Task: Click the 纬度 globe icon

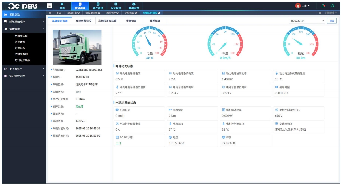Action: [224, 137]
